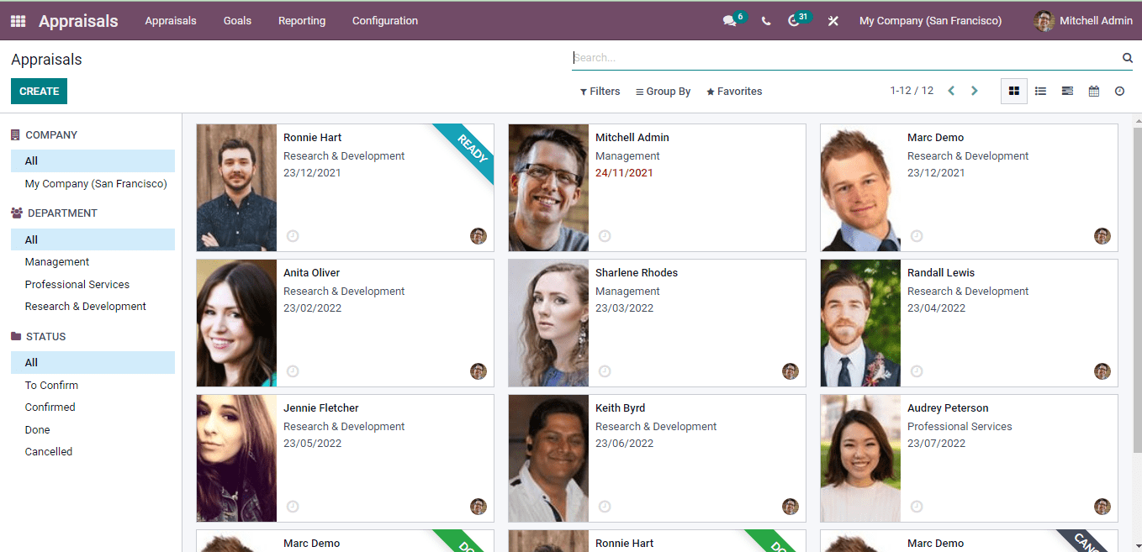This screenshot has height=552, width=1142.
Task: Open Anita Oliver's photo thumbnail
Action: point(236,323)
